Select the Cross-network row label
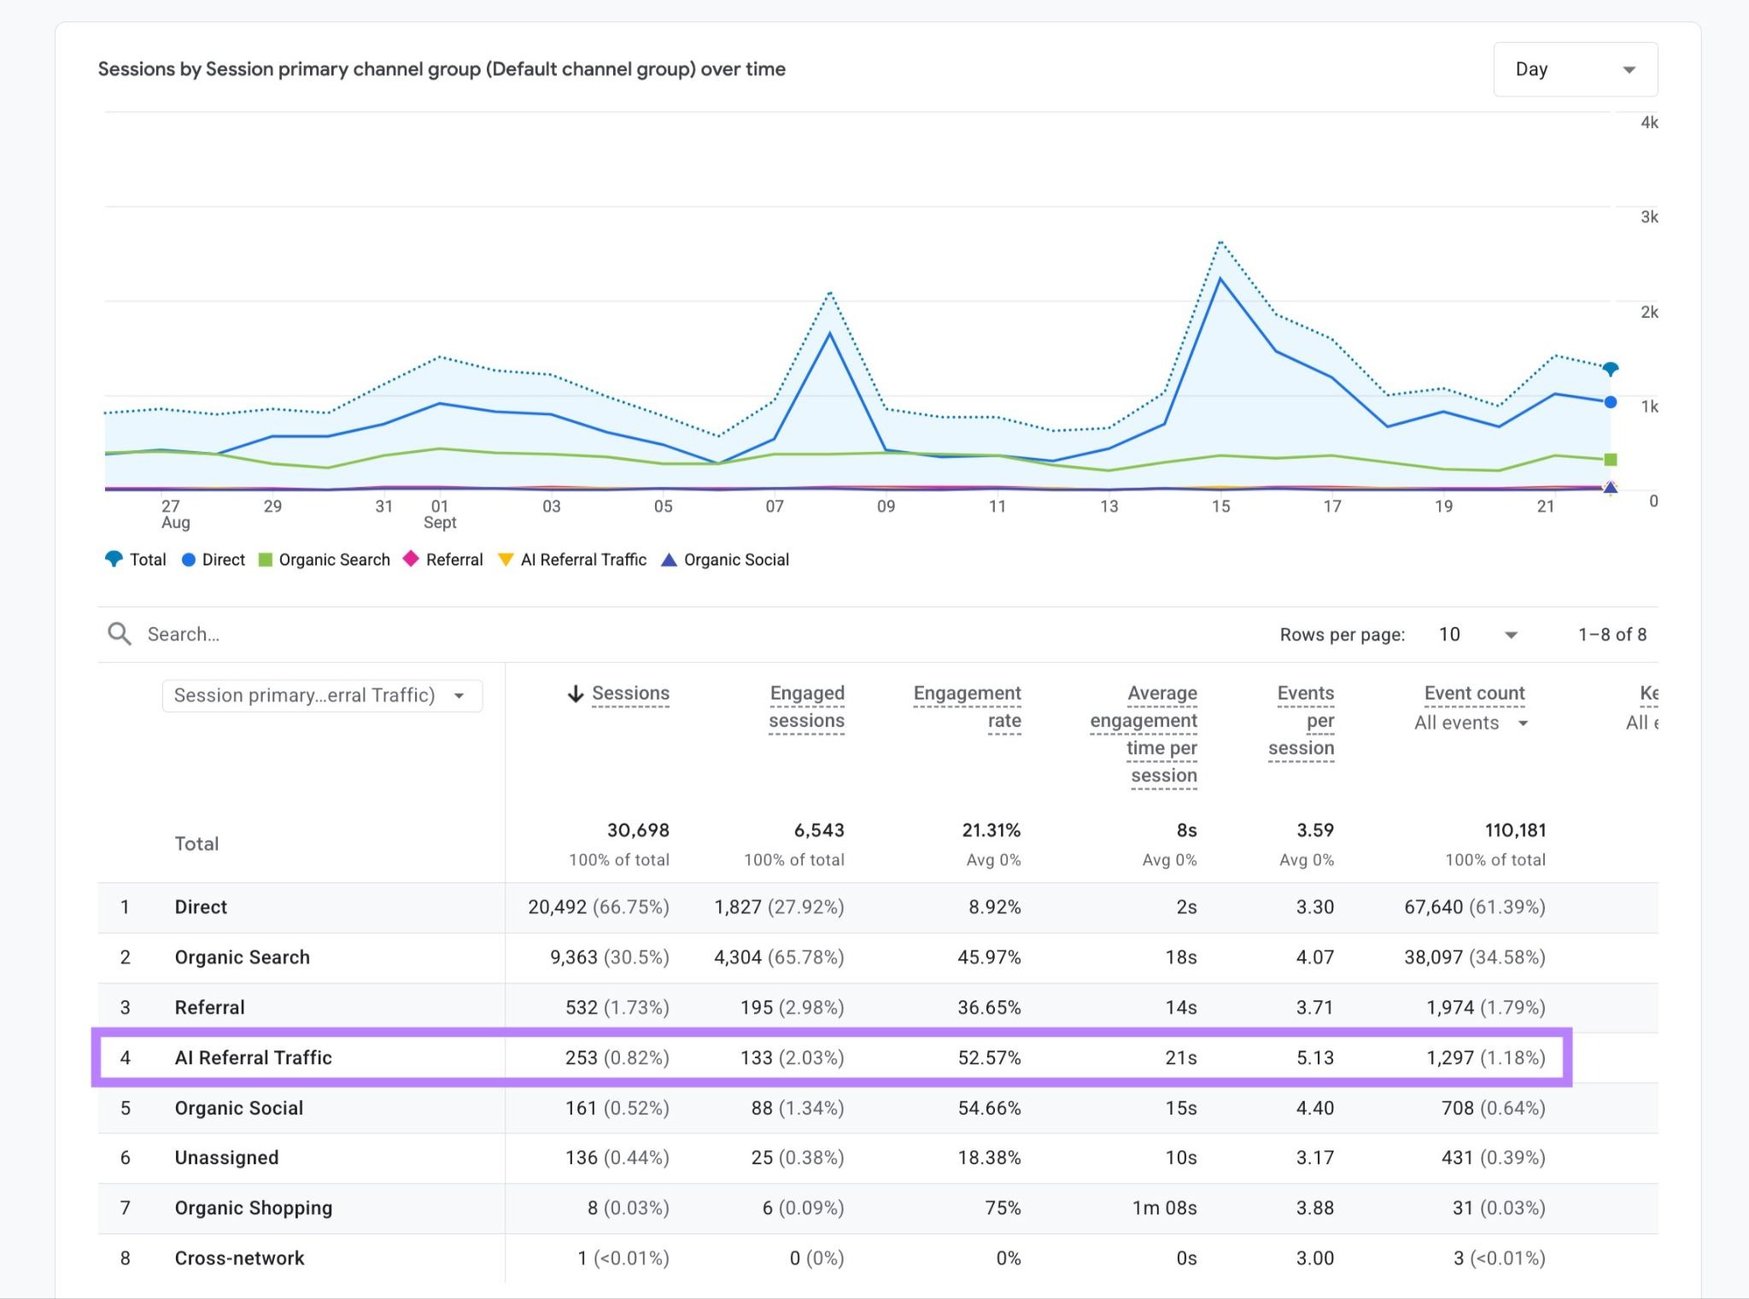Viewport: 1749px width, 1299px height. 239,1259
